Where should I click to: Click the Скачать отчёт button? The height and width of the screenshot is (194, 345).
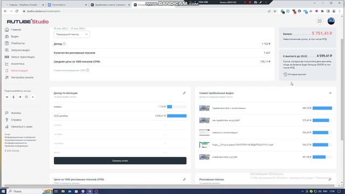(x=120, y=161)
